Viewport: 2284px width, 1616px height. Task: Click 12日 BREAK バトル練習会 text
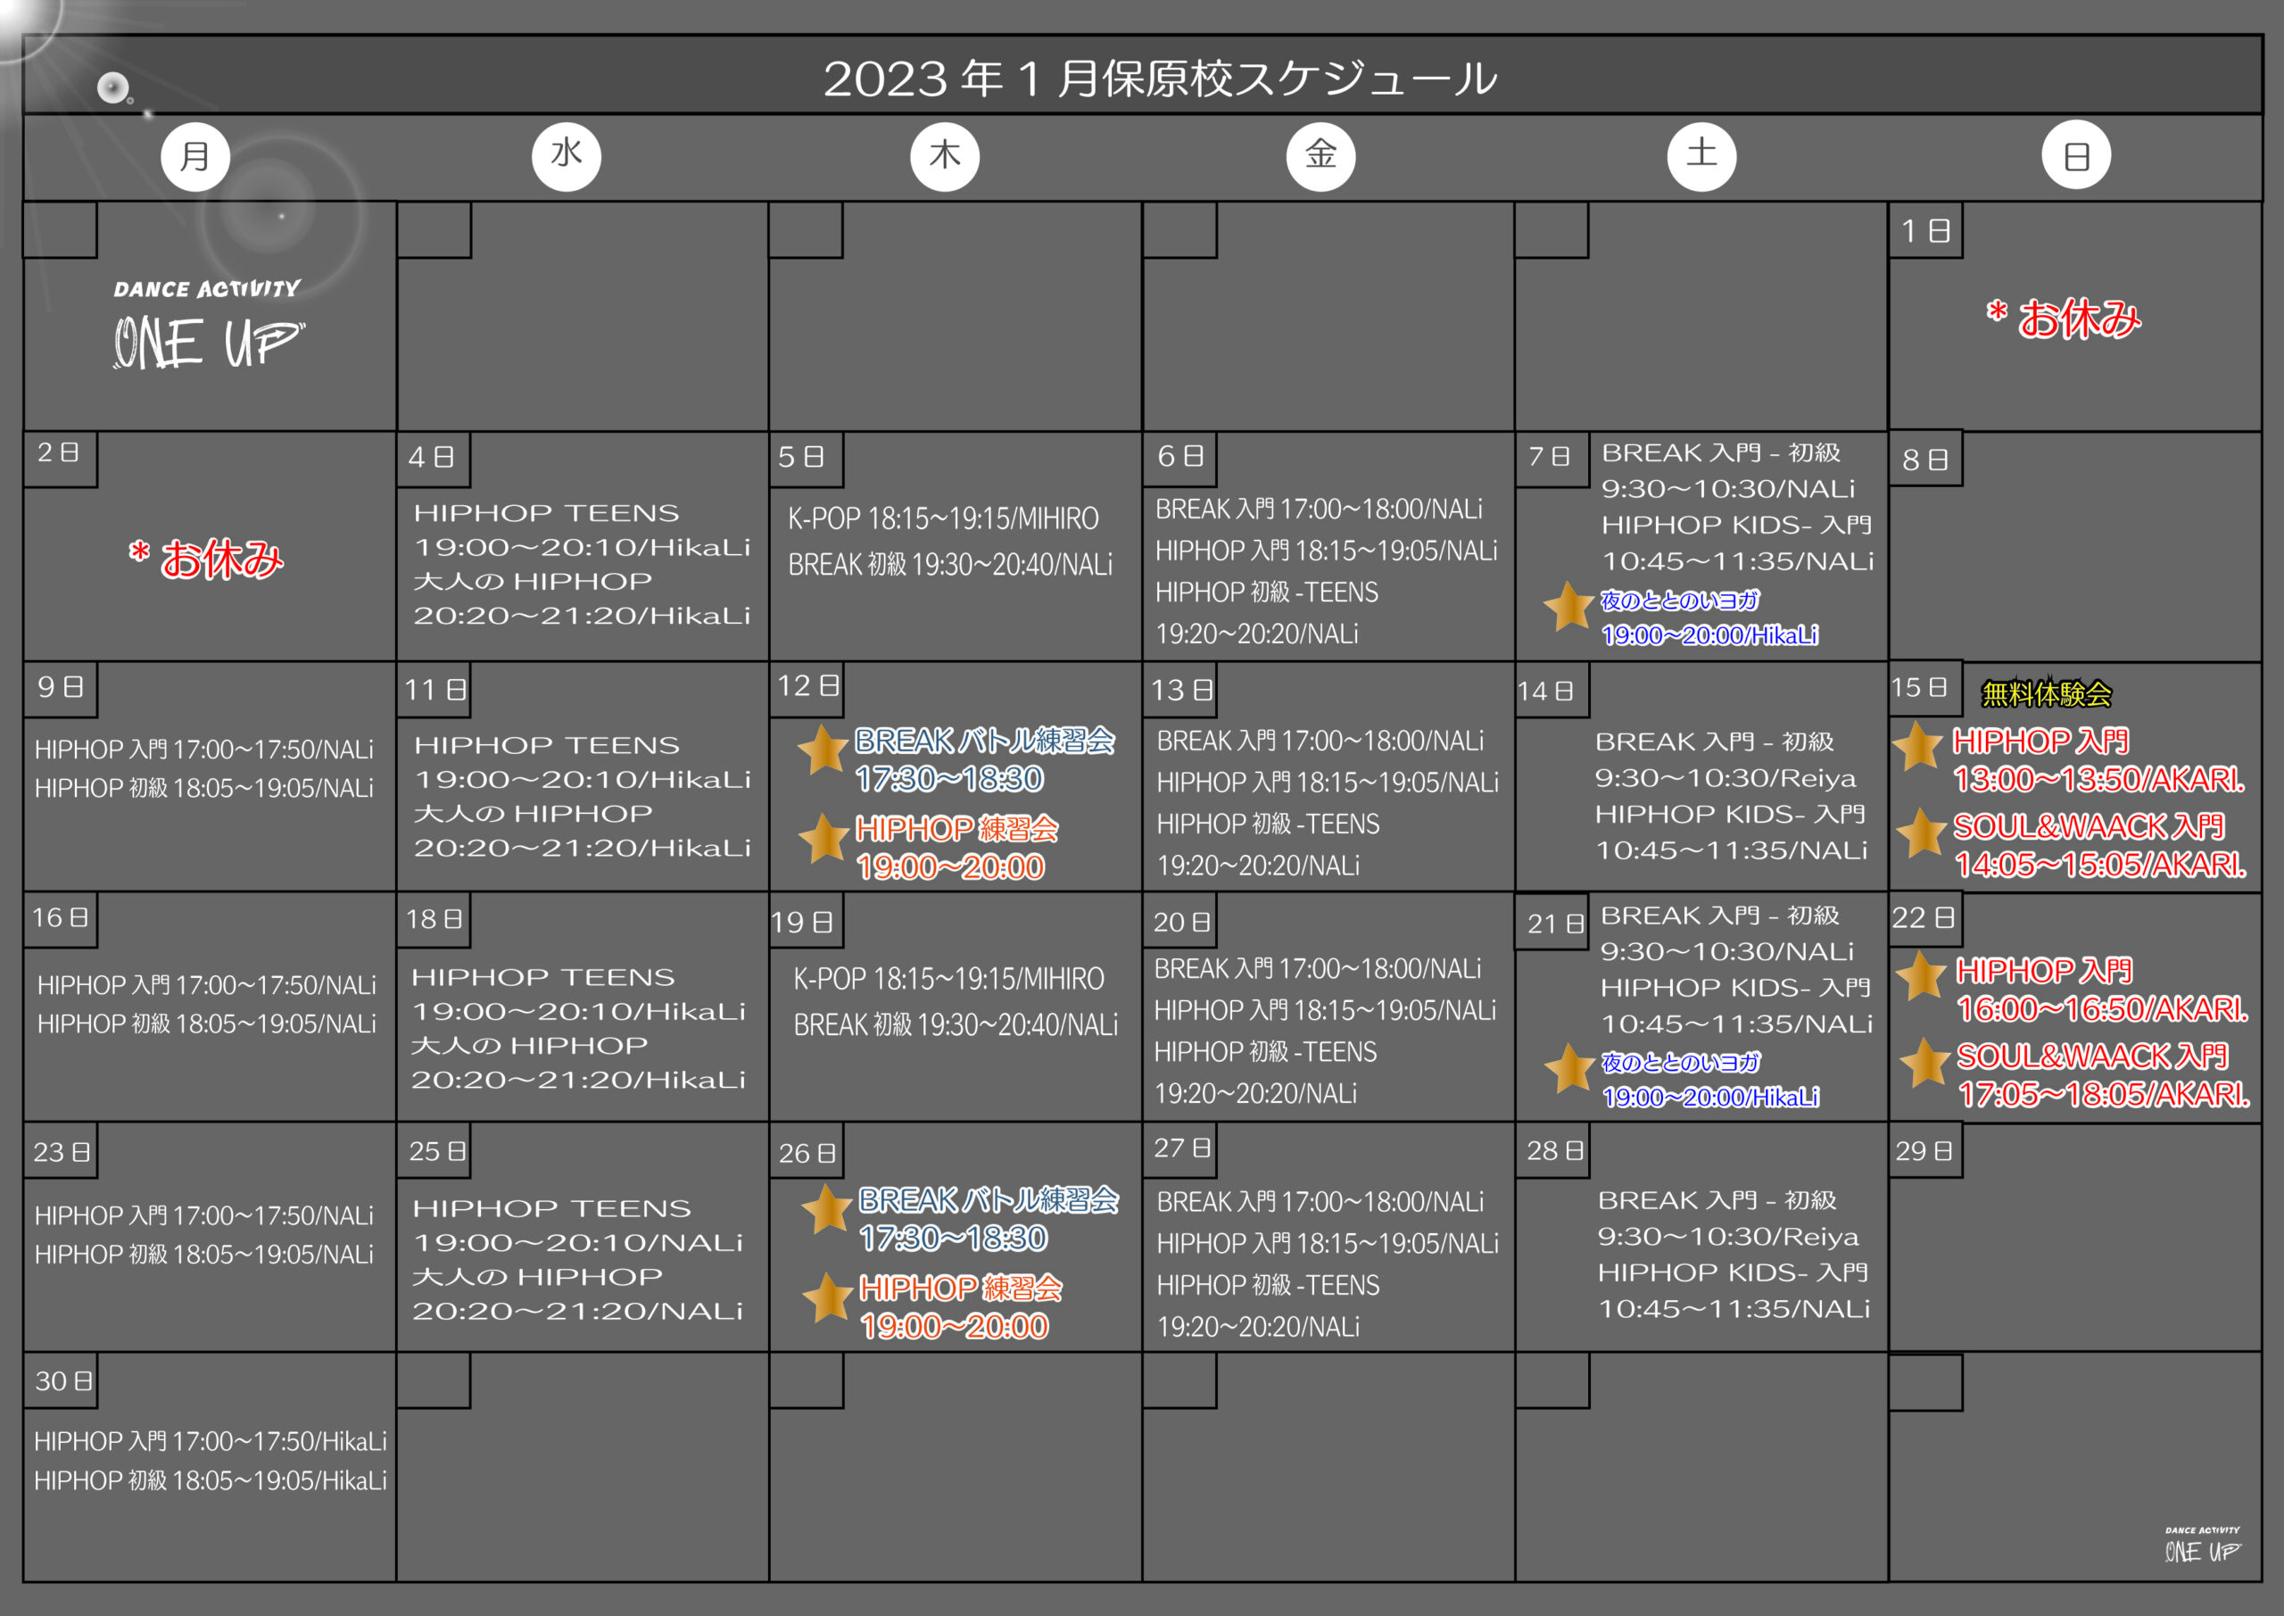(985, 741)
